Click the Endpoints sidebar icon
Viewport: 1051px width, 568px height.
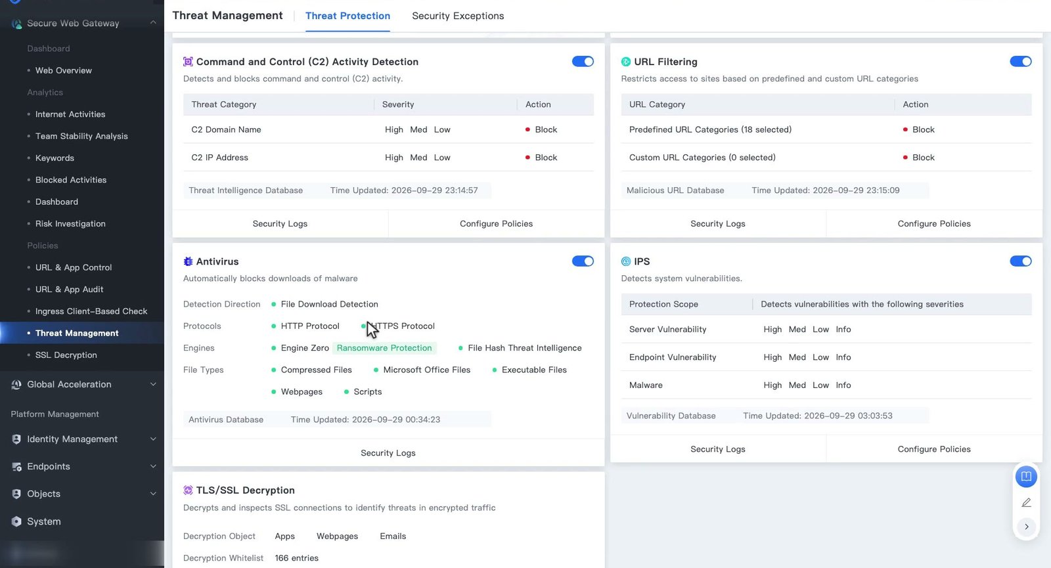pyautogui.click(x=16, y=467)
